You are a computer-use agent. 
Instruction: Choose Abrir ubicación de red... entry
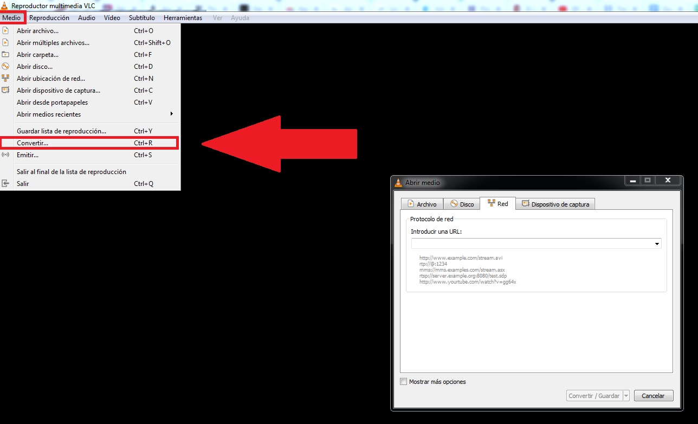coord(90,79)
